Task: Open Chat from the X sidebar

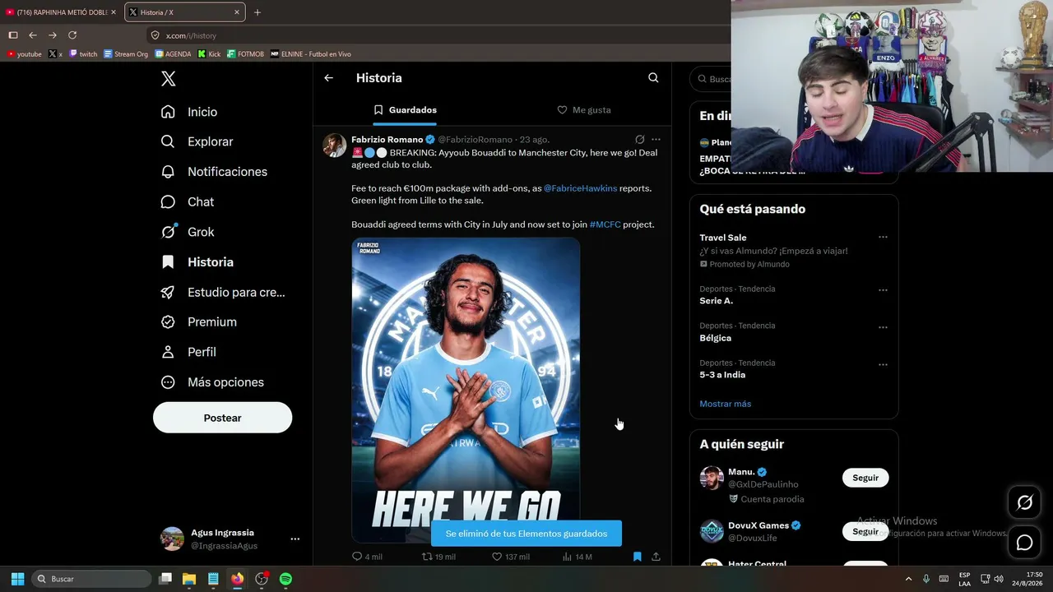Action: tap(188, 201)
